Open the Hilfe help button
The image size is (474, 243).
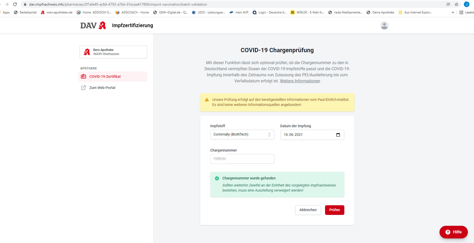point(453,232)
